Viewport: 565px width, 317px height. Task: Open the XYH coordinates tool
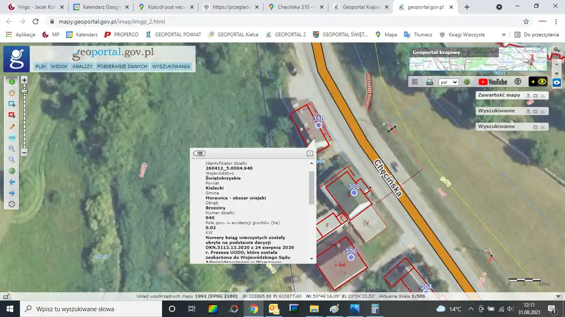(12, 138)
